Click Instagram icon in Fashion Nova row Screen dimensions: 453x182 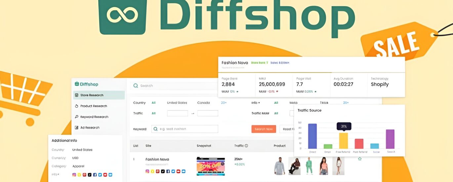tap(147, 171)
